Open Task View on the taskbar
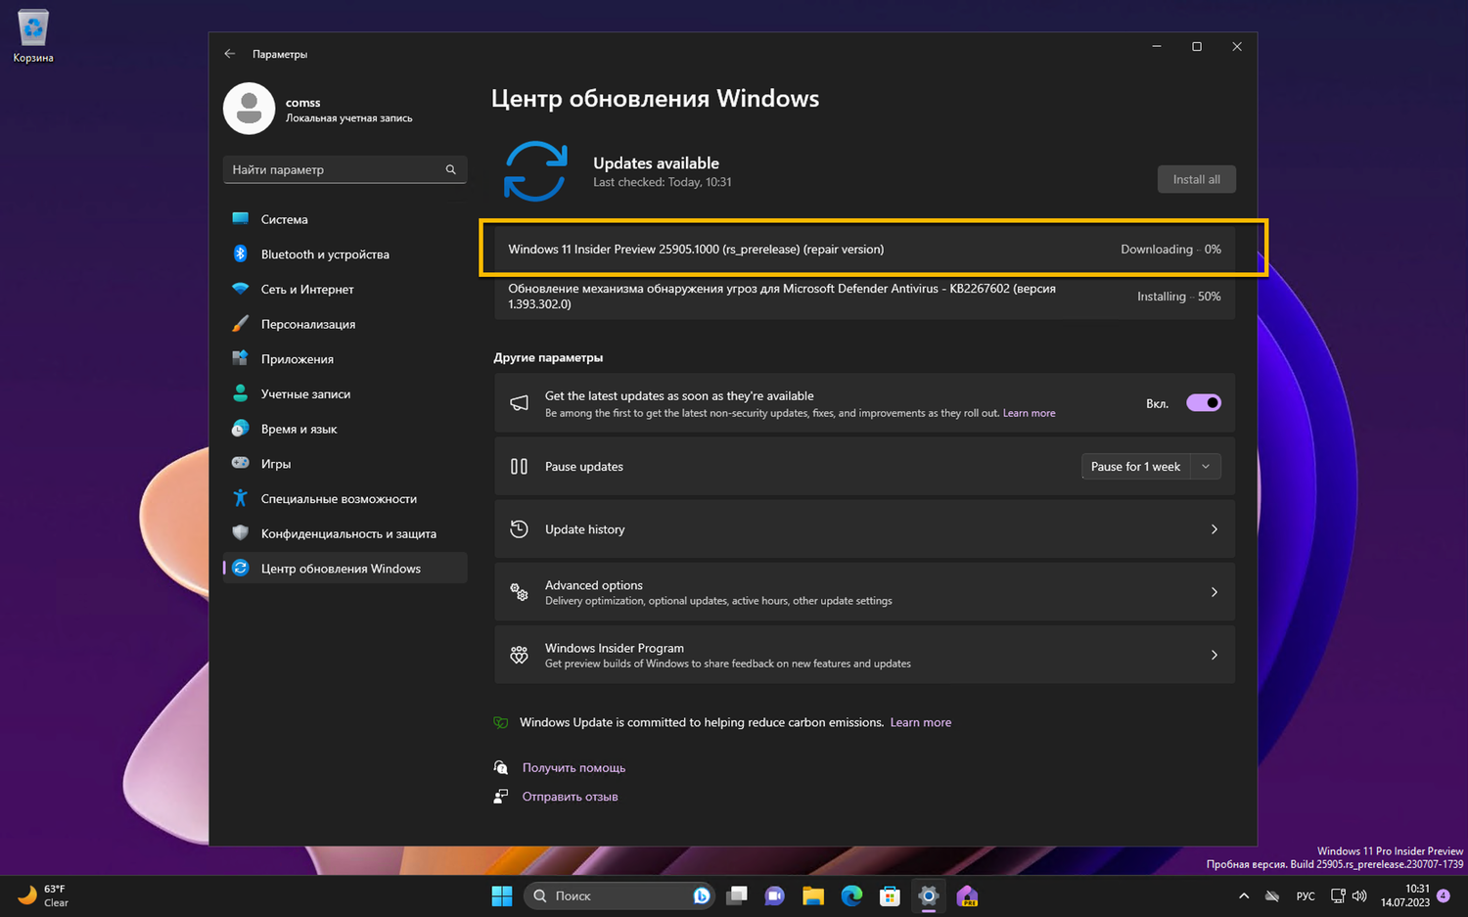Image resolution: width=1468 pixels, height=917 pixels. 737,895
